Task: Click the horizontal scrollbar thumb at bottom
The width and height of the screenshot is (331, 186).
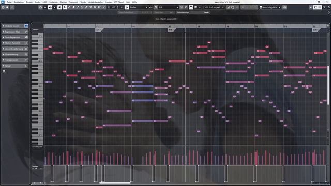Action: pyautogui.click(x=115, y=183)
